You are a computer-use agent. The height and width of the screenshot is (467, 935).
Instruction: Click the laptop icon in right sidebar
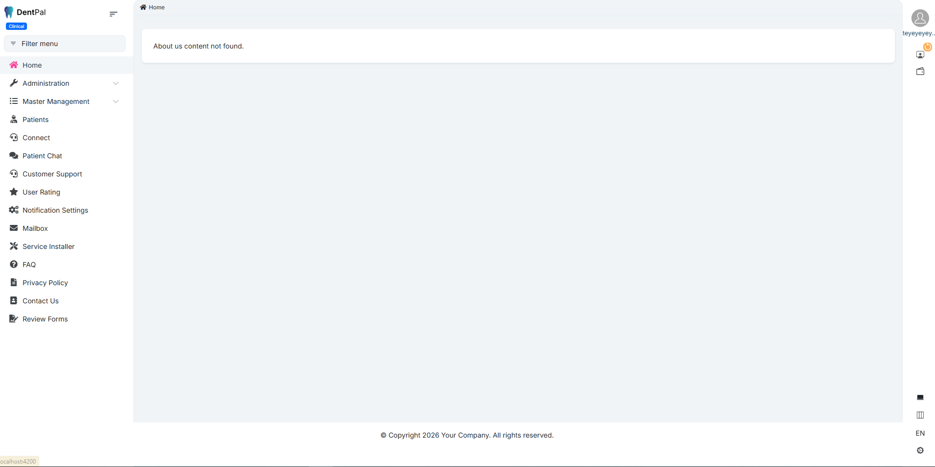coord(920,397)
